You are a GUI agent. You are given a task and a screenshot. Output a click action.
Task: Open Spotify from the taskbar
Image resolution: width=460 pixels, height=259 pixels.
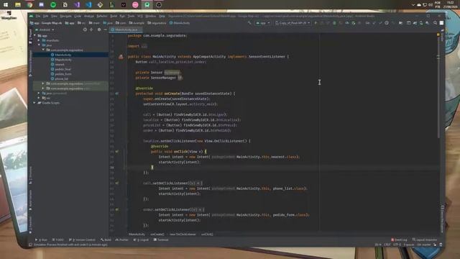pyautogui.click(x=53, y=5)
